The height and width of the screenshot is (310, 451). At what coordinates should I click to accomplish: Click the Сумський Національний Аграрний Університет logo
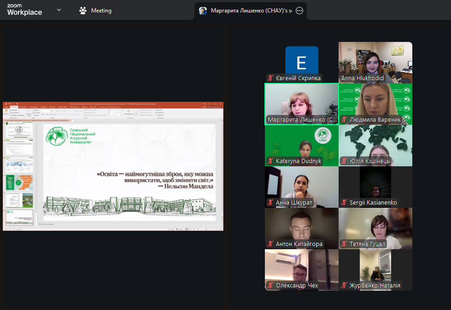tap(71, 136)
